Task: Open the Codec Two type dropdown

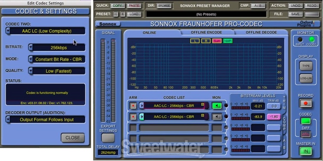Action: coord(46,31)
